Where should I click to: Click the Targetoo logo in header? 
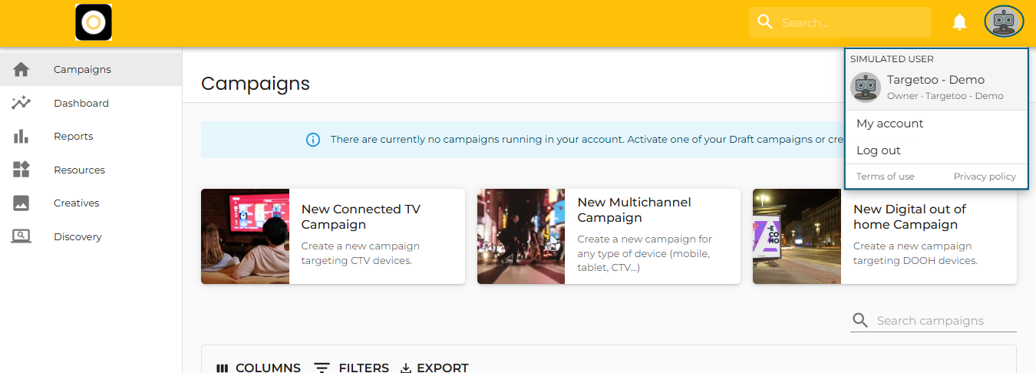pos(94,22)
